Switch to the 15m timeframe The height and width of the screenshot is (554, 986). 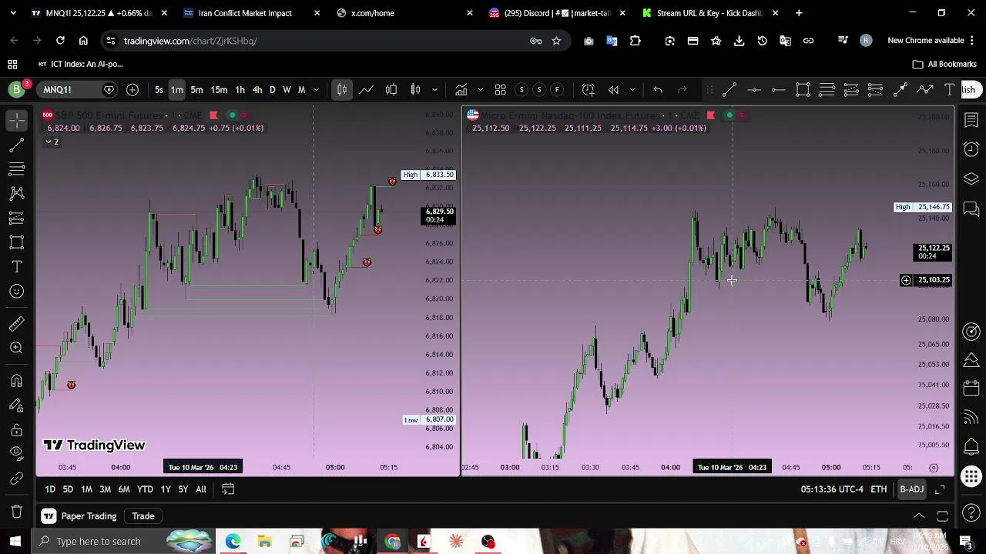(x=220, y=90)
